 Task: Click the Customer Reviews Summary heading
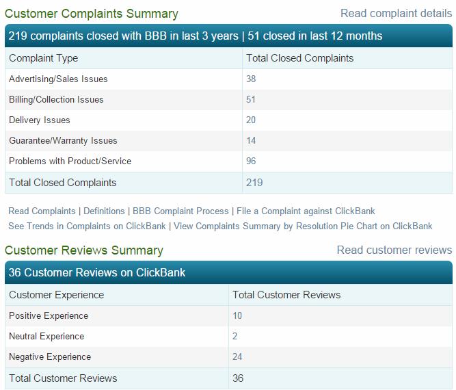84,250
